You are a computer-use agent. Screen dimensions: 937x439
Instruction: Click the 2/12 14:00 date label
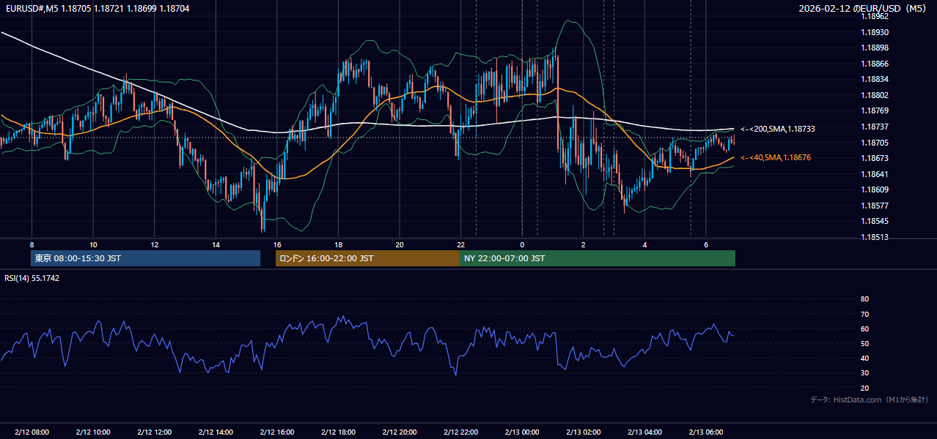216,432
